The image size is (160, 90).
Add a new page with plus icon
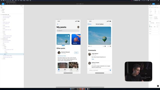click(x=23, y=8)
